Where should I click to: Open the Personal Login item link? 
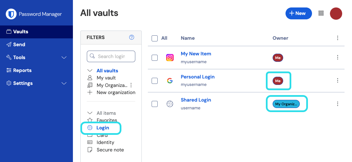197,77
